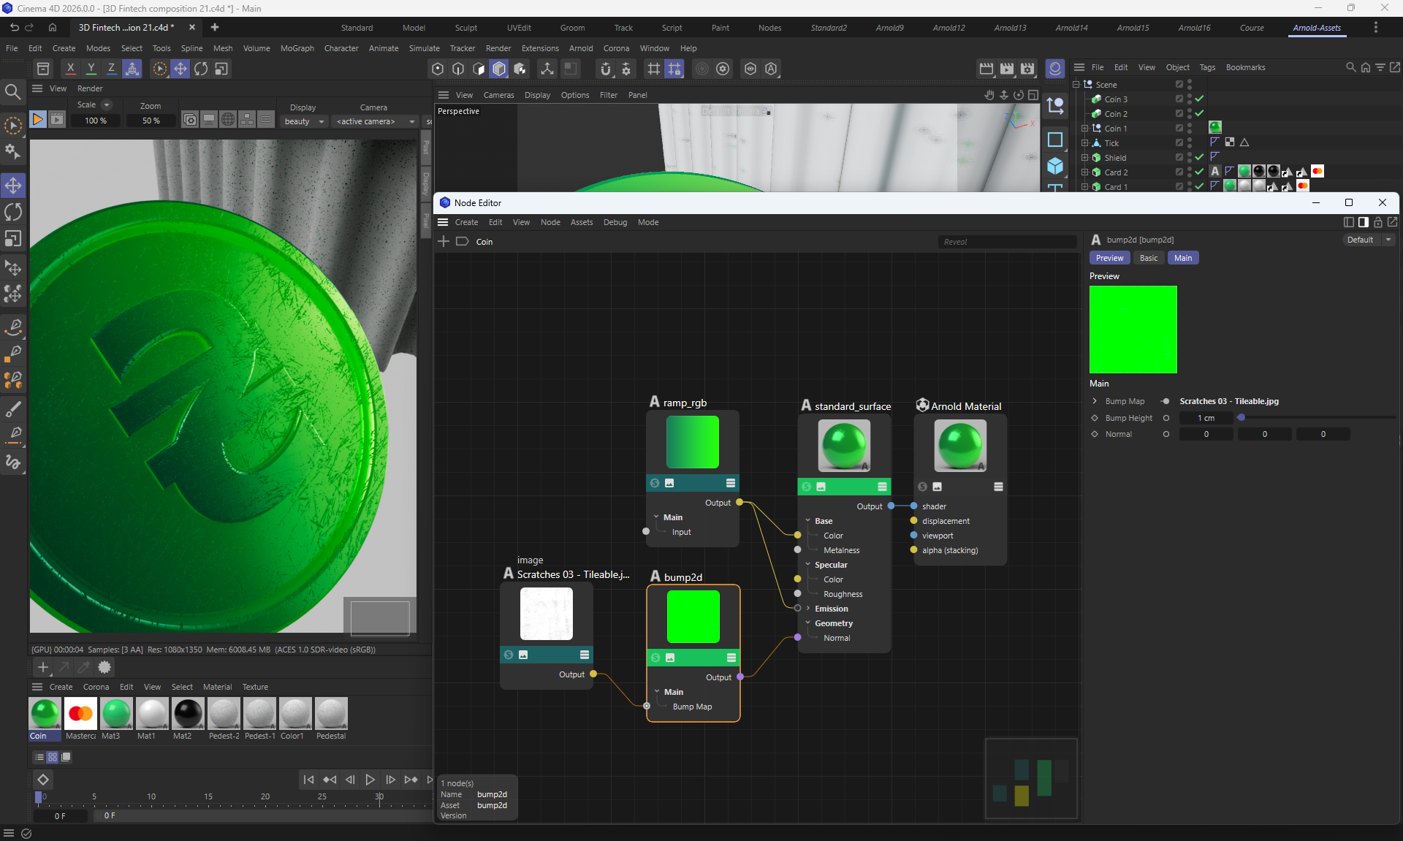Expand the Coin 1 tree item
1403x841 pixels.
tap(1085, 128)
